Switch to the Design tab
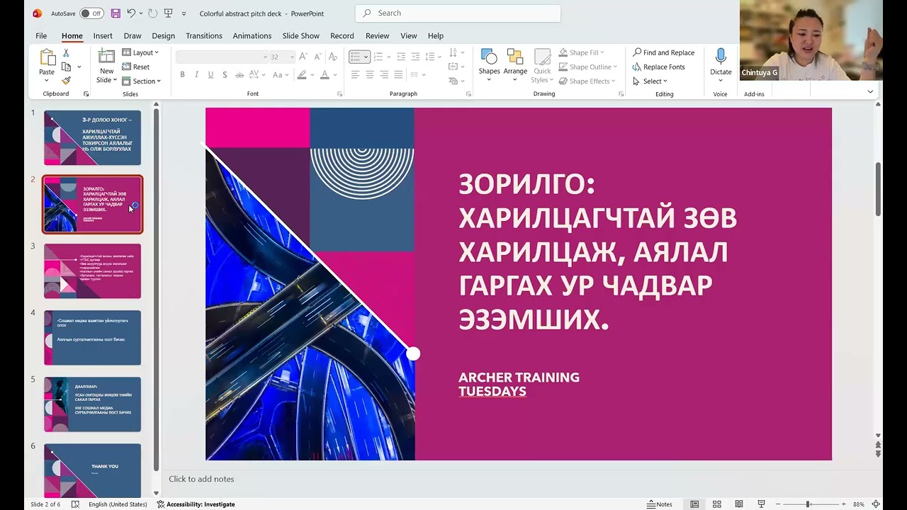Image resolution: width=907 pixels, height=510 pixels. click(163, 35)
